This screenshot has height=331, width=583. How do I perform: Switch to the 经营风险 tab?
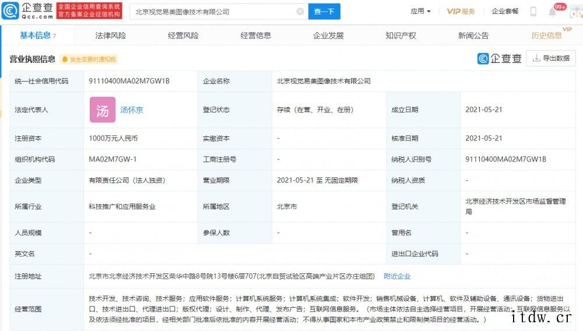pos(183,36)
